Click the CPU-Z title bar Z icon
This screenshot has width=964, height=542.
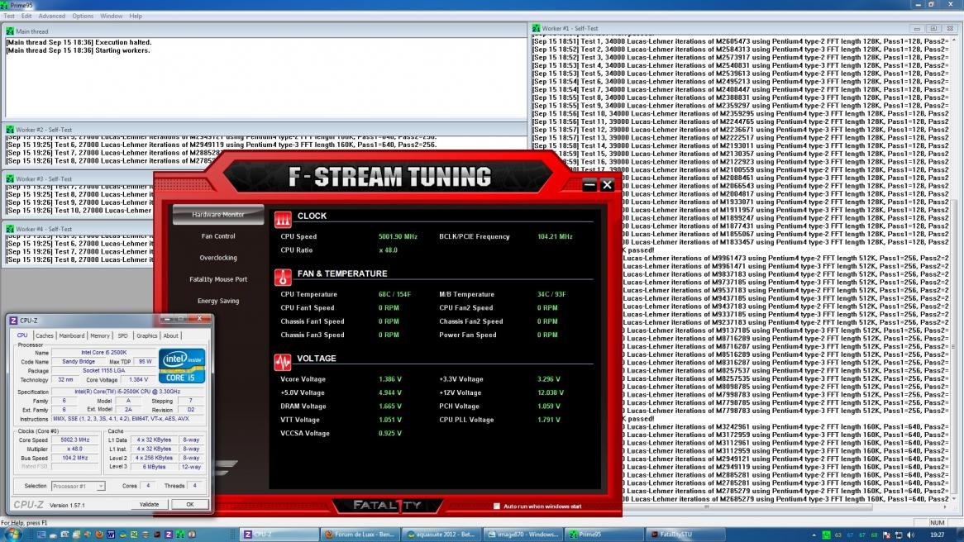point(13,321)
